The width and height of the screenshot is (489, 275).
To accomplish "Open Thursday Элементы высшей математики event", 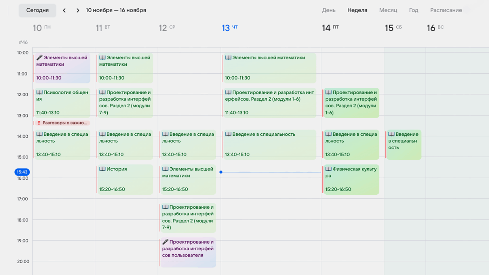I will tap(269, 68).
